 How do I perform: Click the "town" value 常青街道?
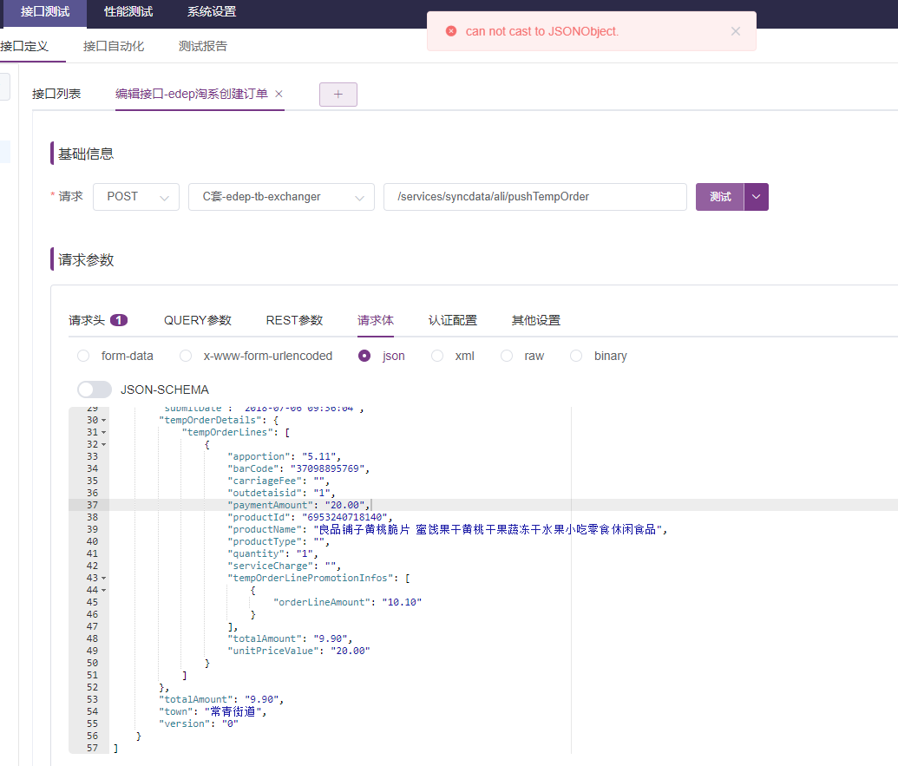[233, 711]
